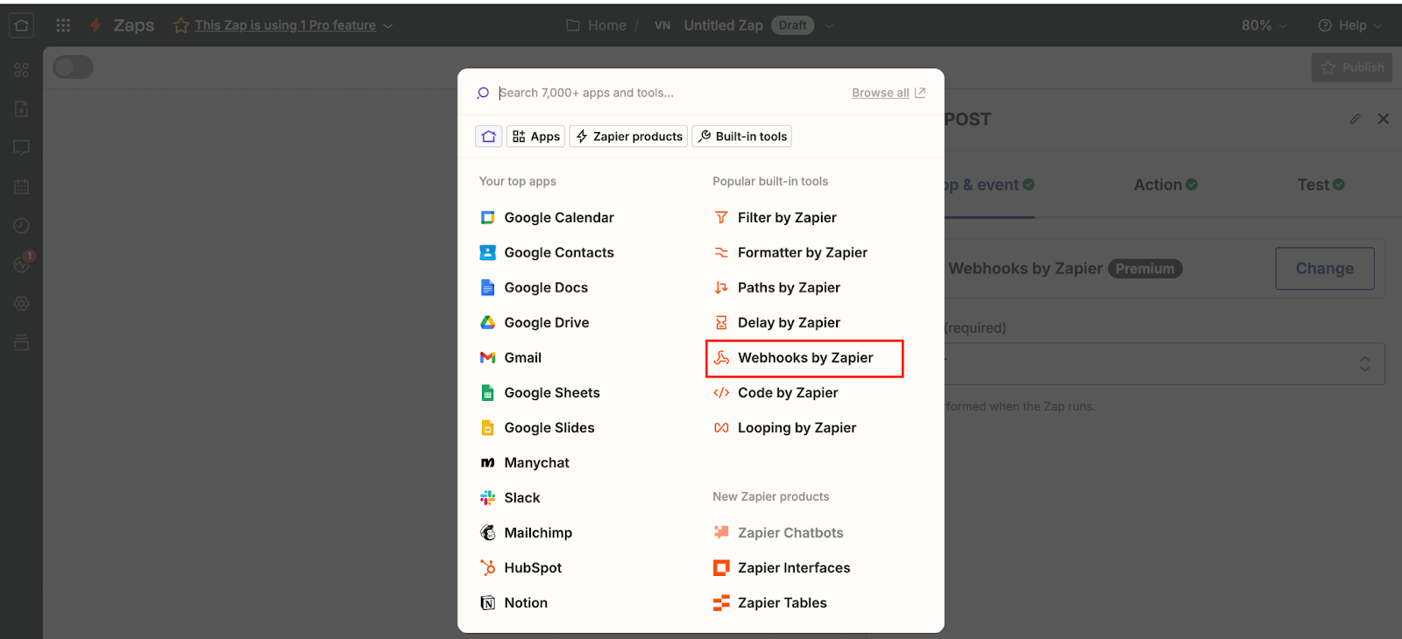Open the Help dropdown menu
Screen dimensions: 1402x639
1349,25
